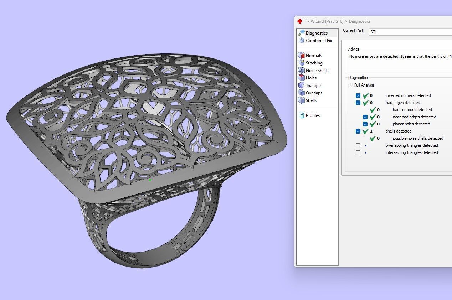Click the green check beside bad edges detected
Viewport: 452px width, 300px height.
(366, 103)
